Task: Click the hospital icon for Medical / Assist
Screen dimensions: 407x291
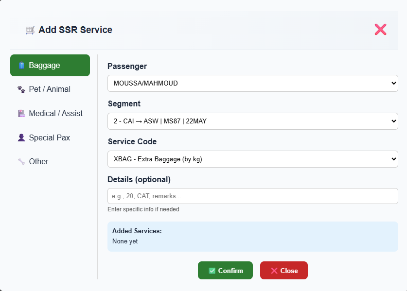Action: (21, 113)
